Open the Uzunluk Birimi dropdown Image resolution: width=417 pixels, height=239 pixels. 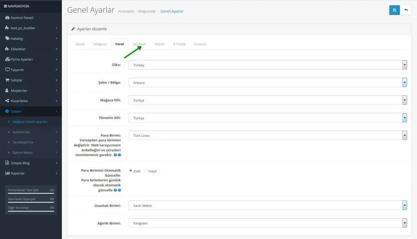pos(268,206)
